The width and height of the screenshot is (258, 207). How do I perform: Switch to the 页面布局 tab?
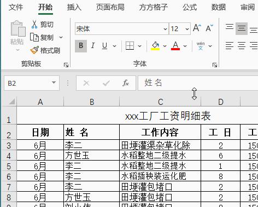110,8
